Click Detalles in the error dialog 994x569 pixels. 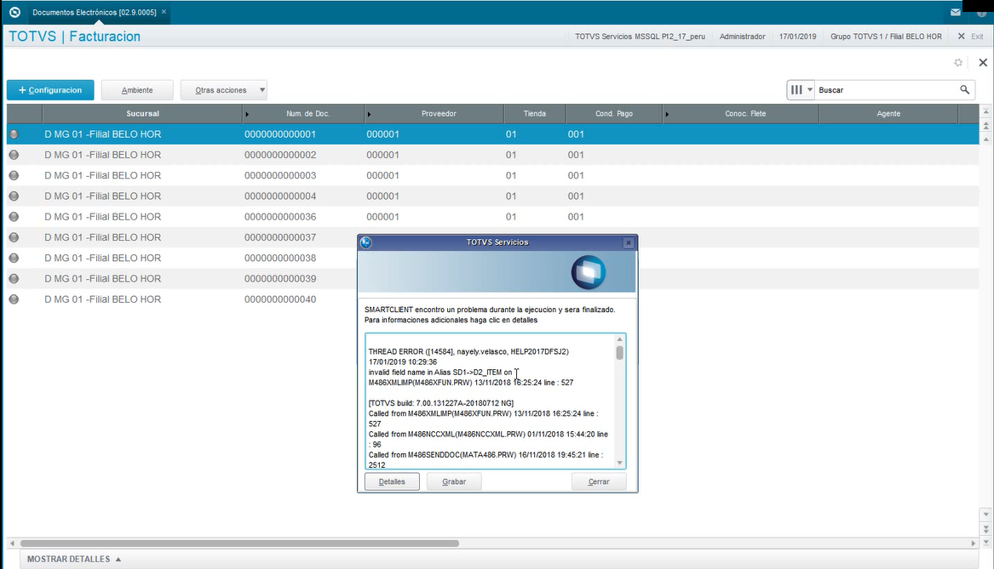pyautogui.click(x=392, y=481)
